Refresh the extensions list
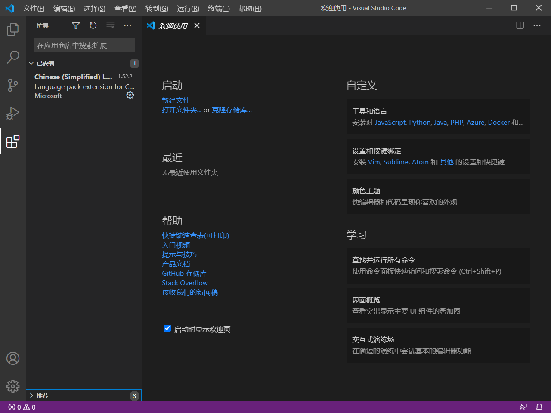Image resolution: width=551 pixels, height=413 pixels. [93, 25]
